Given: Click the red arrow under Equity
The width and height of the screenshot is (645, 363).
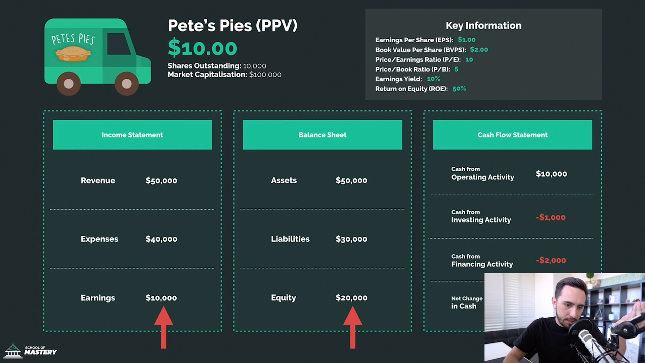Looking at the screenshot, I should tap(352, 328).
